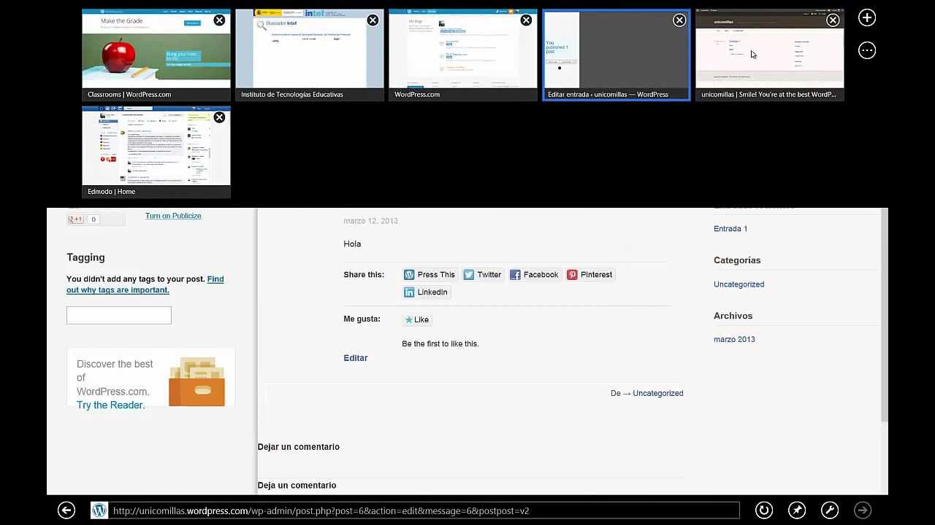Share post via Press This button
935x525 pixels.
[430, 275]
